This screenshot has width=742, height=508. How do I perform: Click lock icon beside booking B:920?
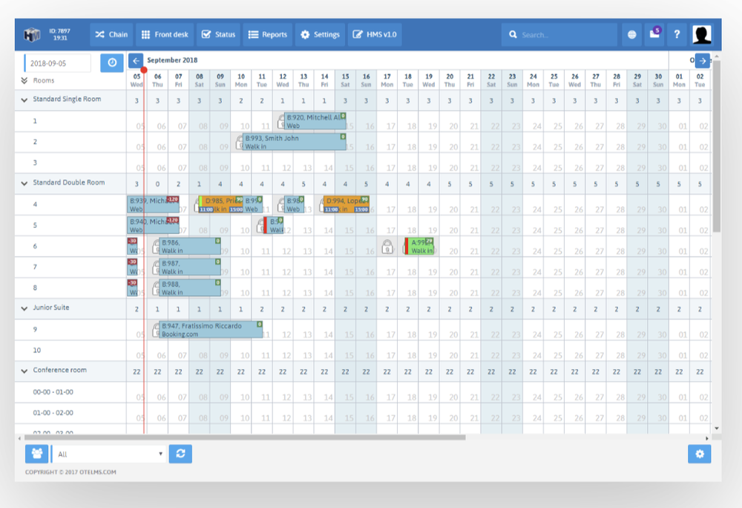tap(281, 121)
